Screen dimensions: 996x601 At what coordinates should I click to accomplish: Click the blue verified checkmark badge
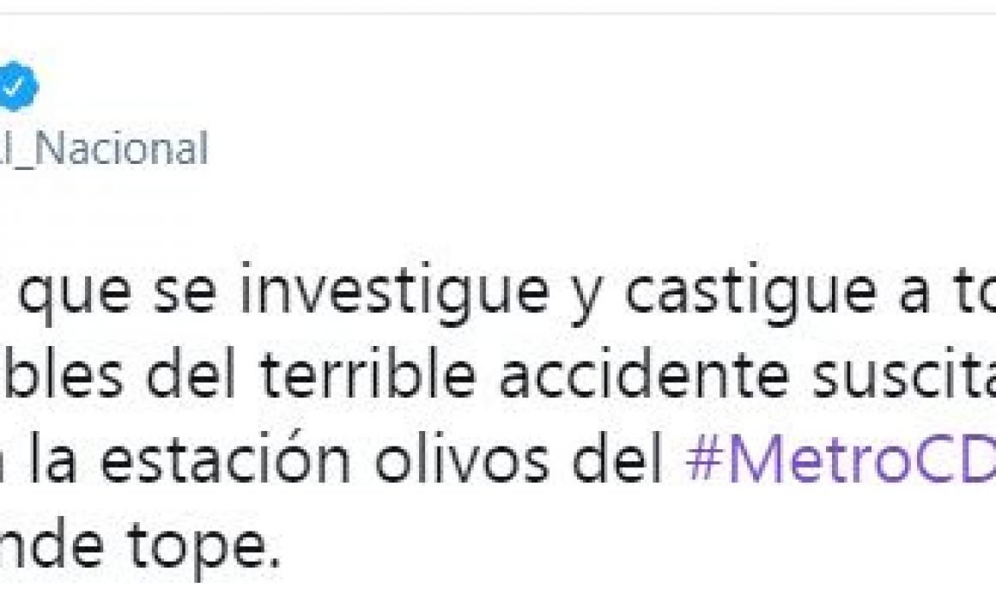pyautogui.click(x=15, y=86)
